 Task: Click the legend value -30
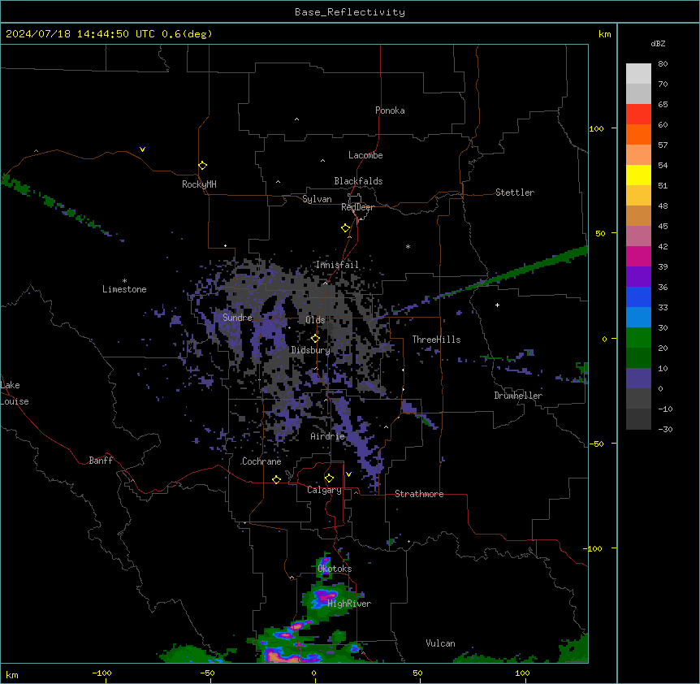665,429
